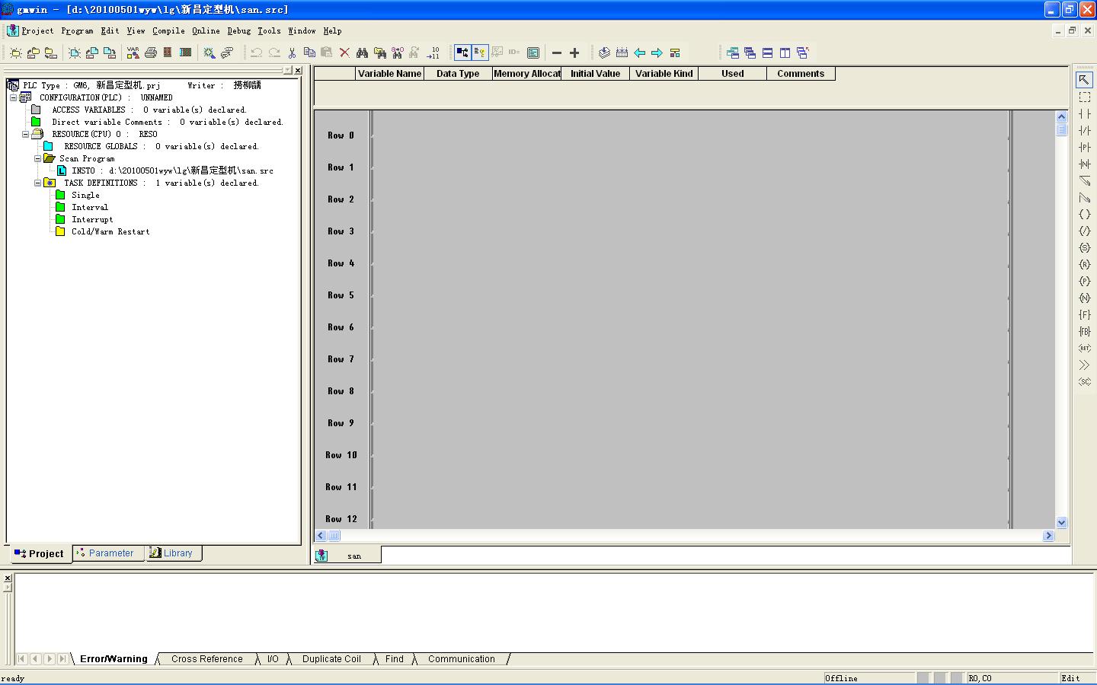Click the red Delete X icon
The width and height of the screenshot is (1097, 685).
[344, 53]
